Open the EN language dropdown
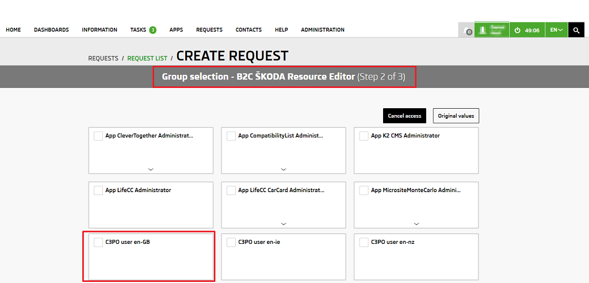The width and height of the screenshot is (589, 283). tap(556, 30)
